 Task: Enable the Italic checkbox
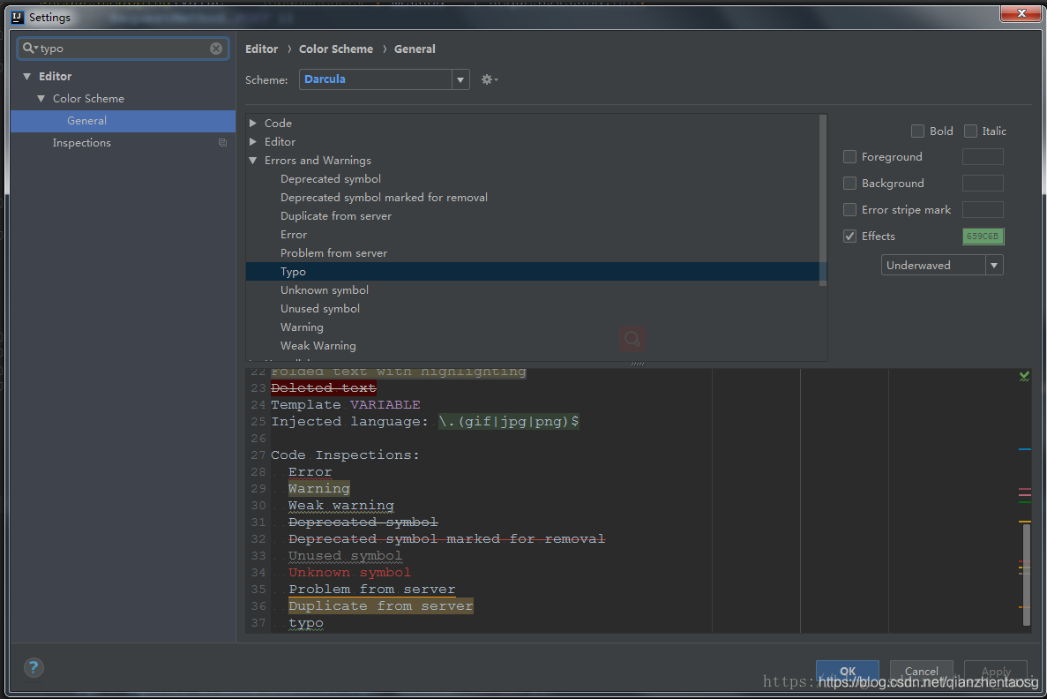[970, 131]
